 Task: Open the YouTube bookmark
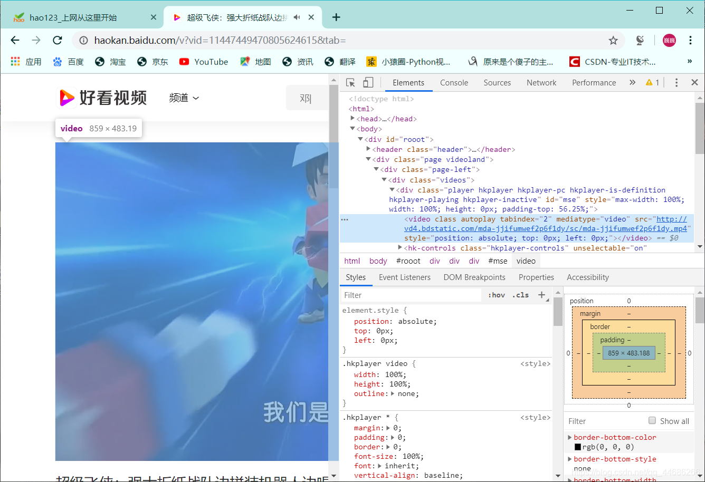204,62
